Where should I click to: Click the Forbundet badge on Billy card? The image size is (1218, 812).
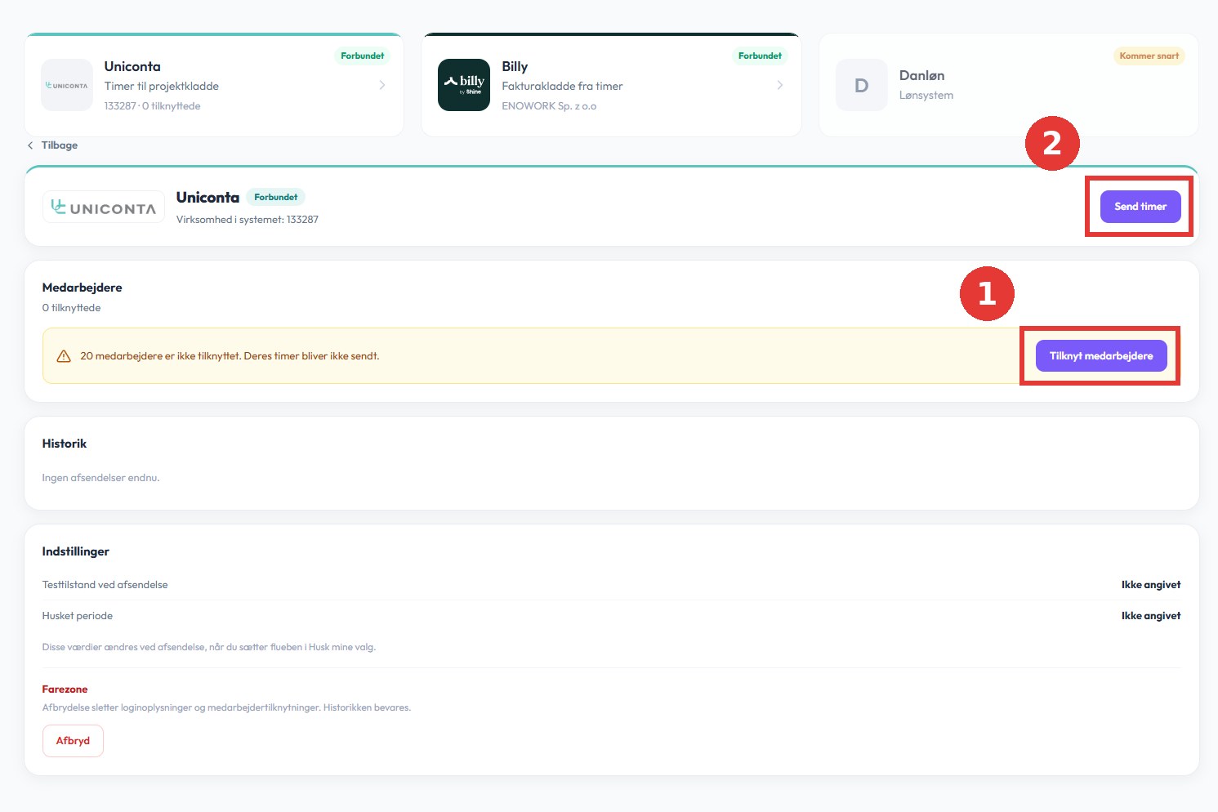(760, 56)
